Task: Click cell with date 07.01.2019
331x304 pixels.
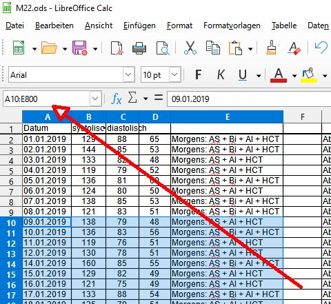Action: (x=47, y=201)
